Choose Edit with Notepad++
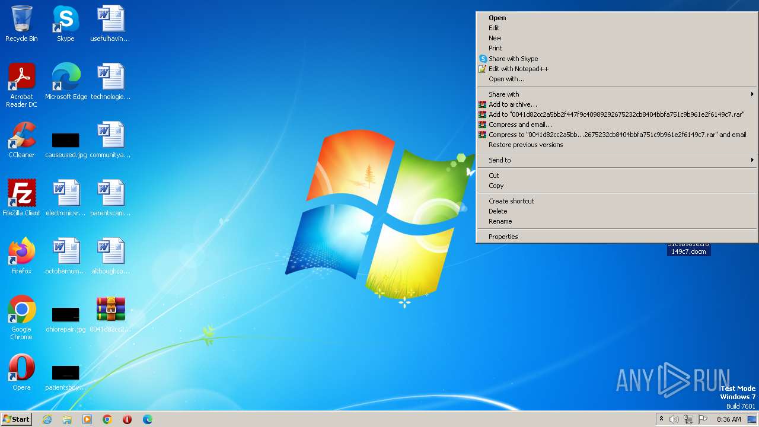The image size is (759, 427). [617, 69]
